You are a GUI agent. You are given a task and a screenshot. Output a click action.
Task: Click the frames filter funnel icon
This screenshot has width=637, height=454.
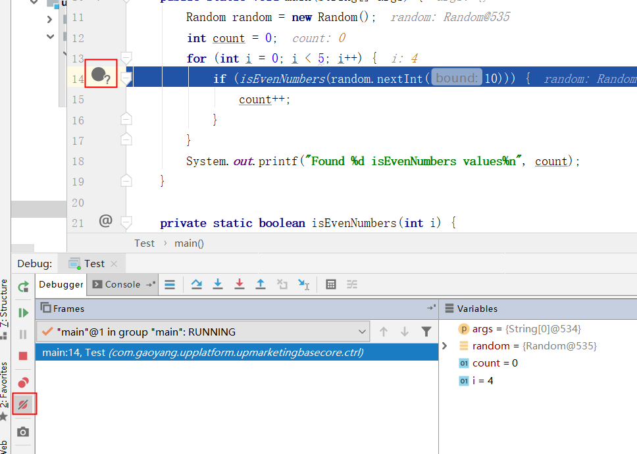[426, 332]
